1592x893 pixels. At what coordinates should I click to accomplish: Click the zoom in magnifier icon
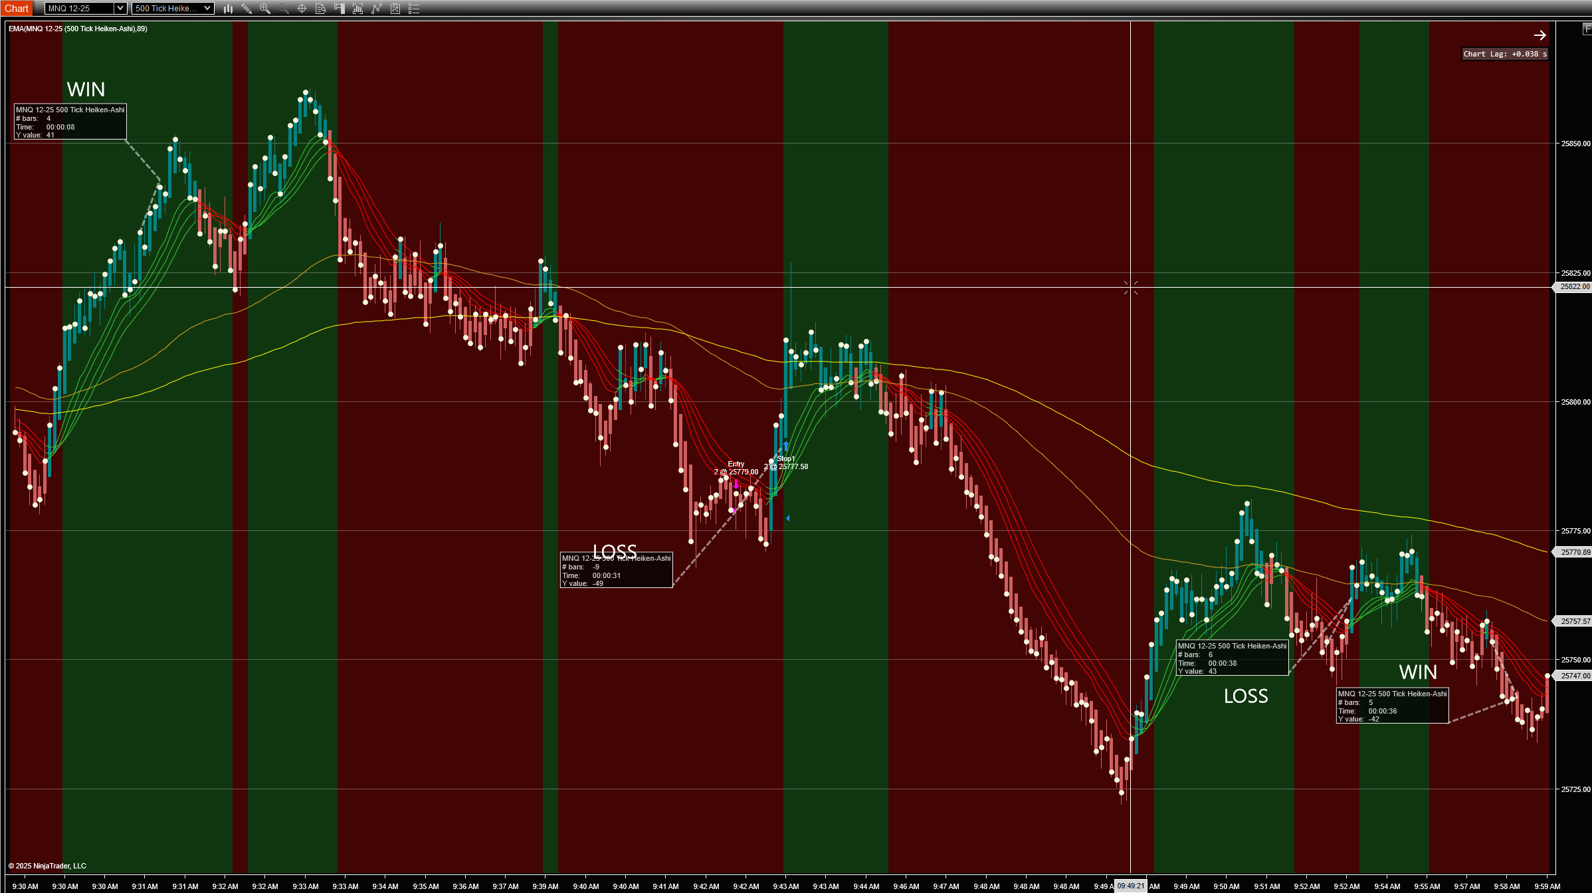coord(265,9)
